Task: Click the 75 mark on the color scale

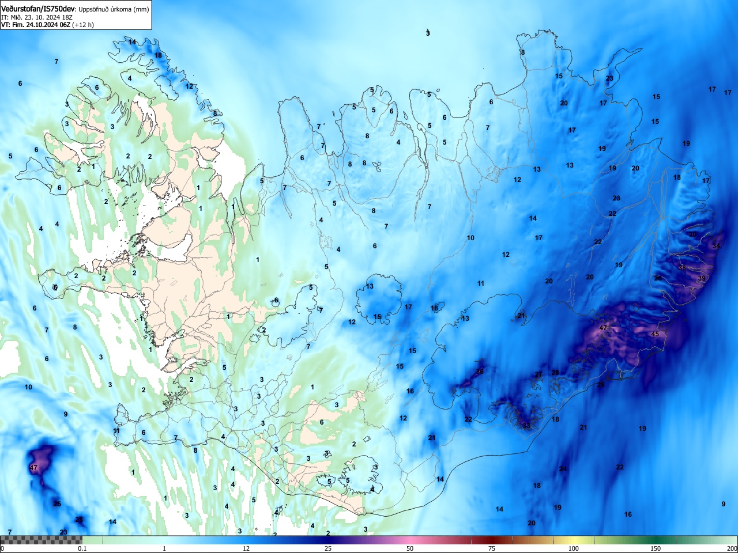Action: [x=492, y=548]
